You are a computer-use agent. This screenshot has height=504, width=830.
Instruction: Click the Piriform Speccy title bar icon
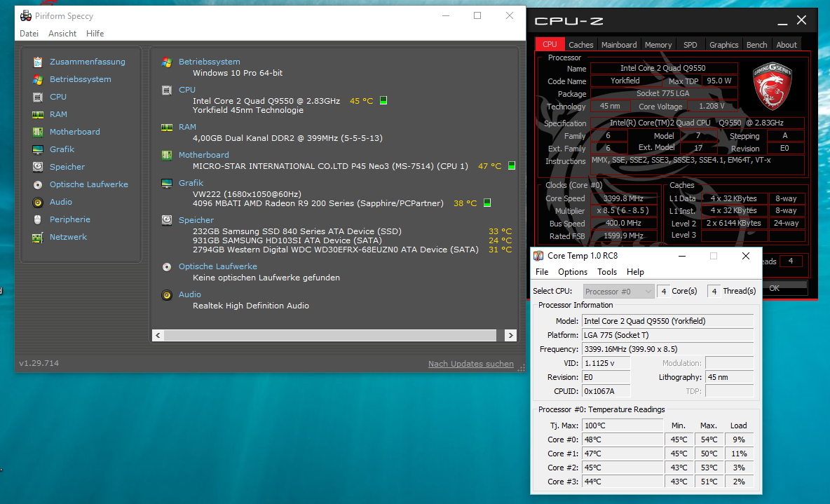coord(25,16)
